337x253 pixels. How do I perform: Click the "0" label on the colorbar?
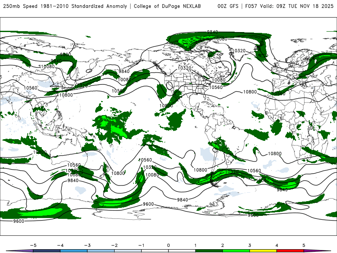[168, 245]
